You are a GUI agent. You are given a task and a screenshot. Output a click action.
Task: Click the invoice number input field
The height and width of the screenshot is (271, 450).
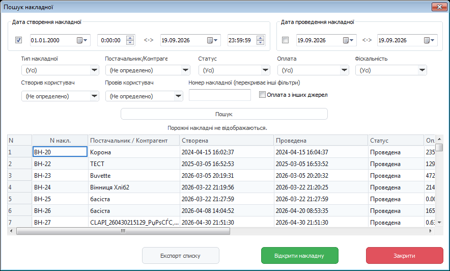[220, 95]
